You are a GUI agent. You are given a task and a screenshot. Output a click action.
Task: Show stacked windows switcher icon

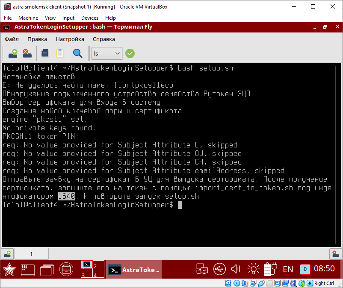pos(47,270)
